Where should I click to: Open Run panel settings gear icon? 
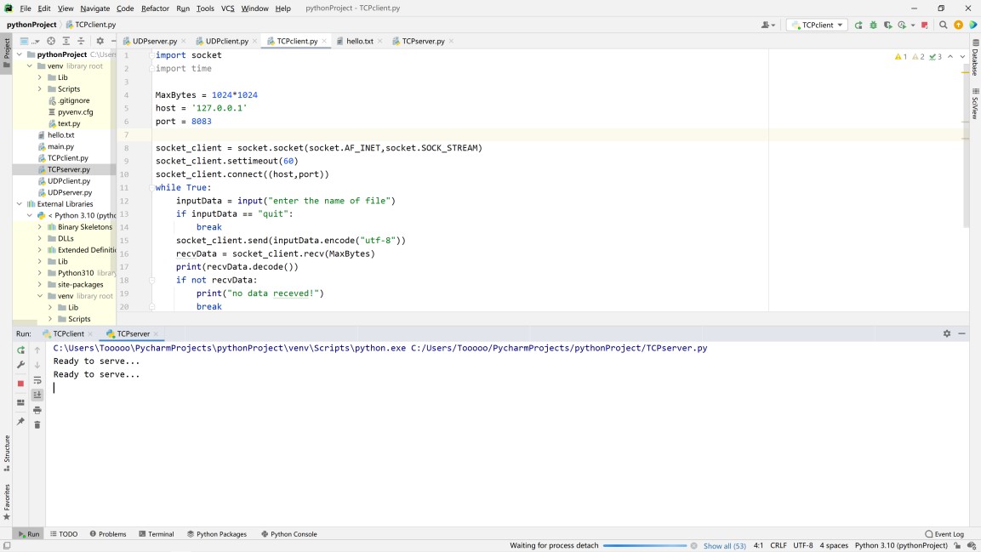tap(946, 333)
